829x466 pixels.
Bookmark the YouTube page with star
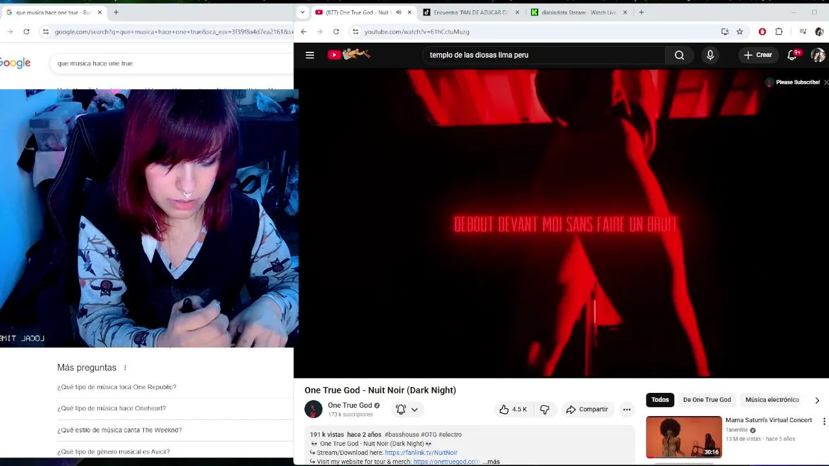point(740,32)
